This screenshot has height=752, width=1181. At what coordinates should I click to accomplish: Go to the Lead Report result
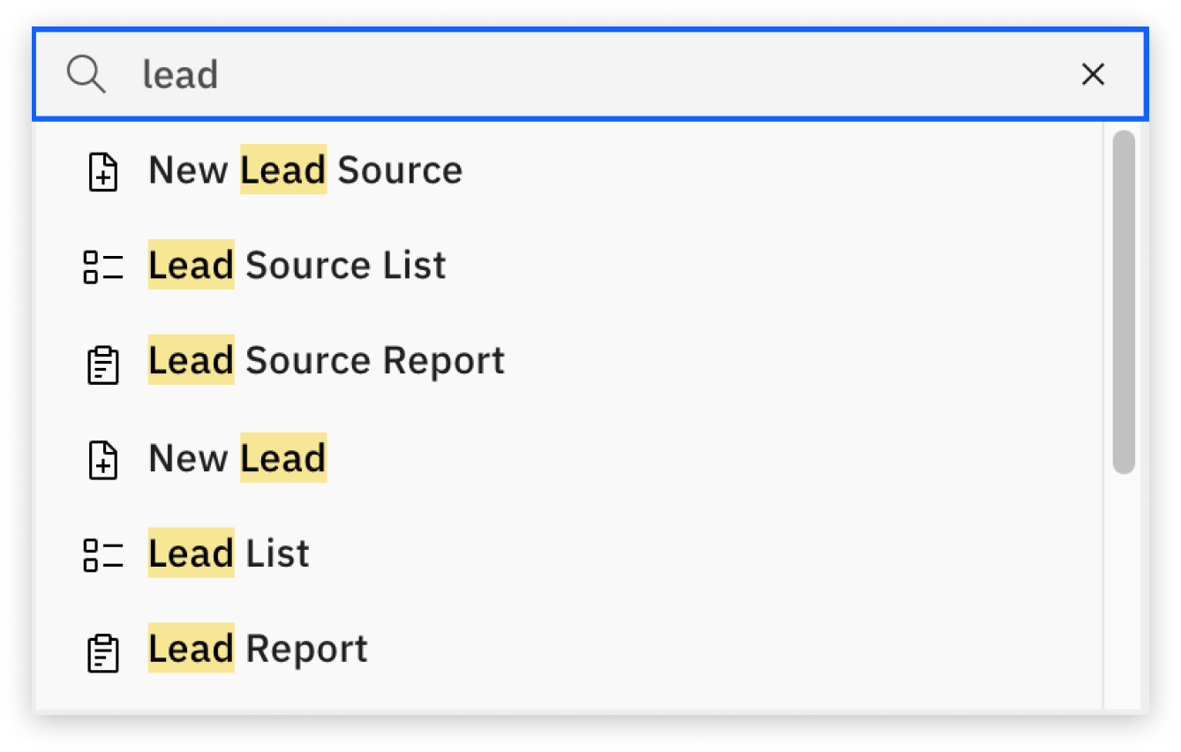tap(258, 649)
